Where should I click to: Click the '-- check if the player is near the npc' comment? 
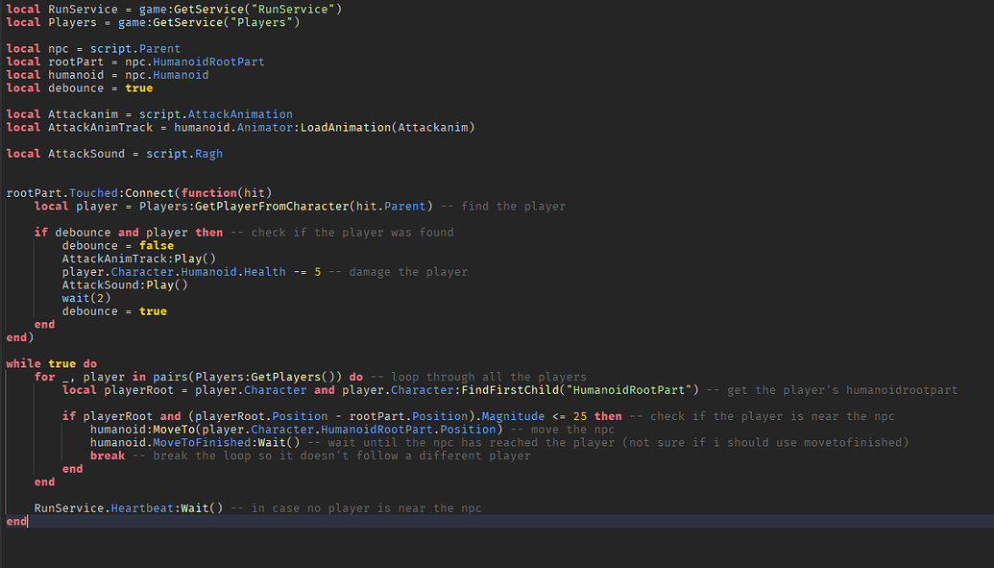point(762,416)
